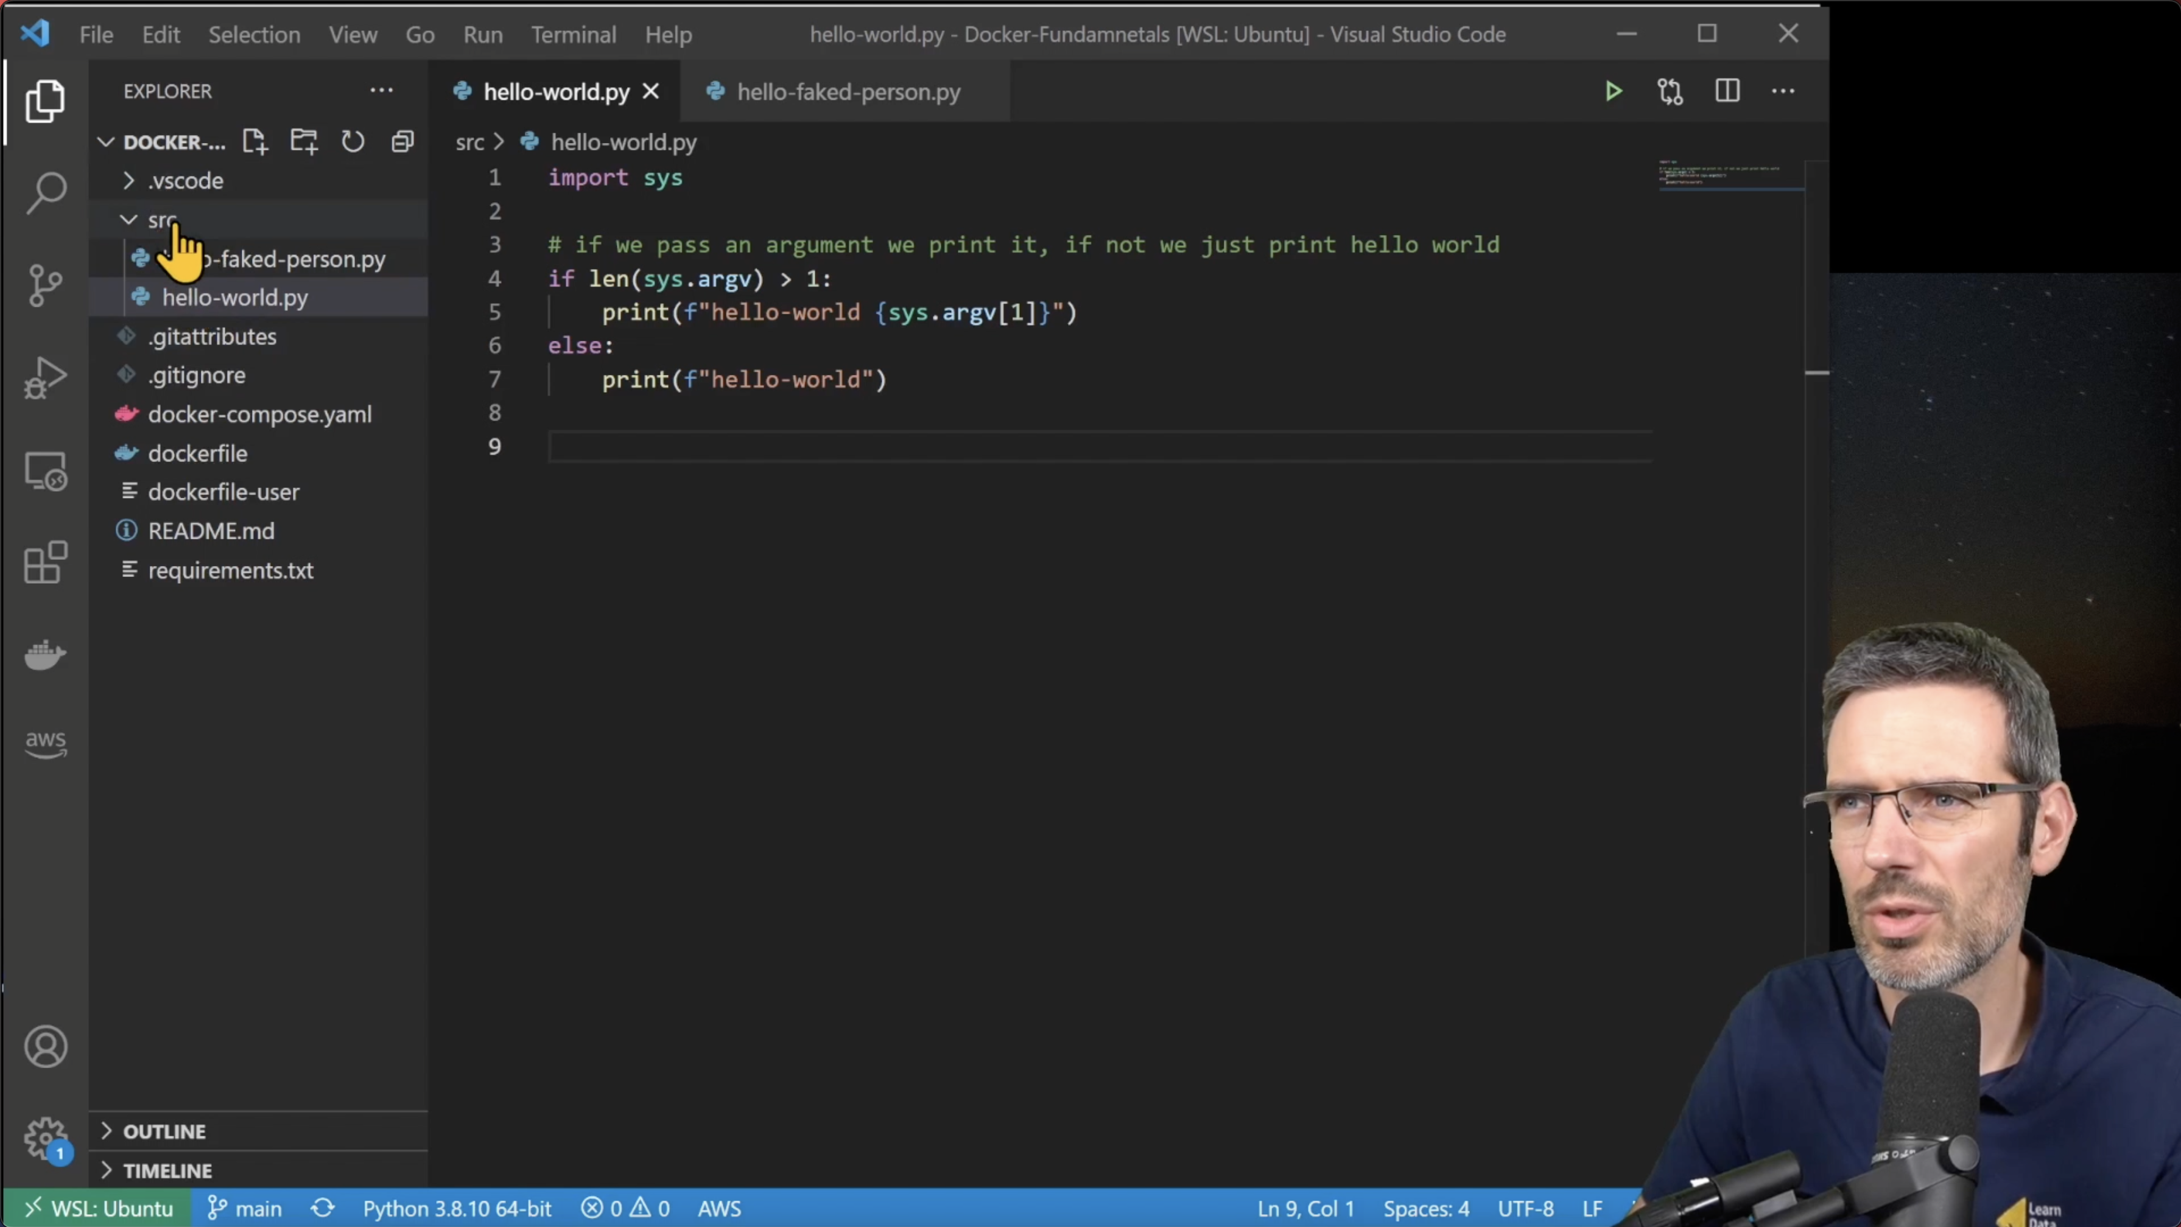Open the Search view in activity bar
The height and width of the screenshot is (1227, 2181).
[x=45, y=193]
